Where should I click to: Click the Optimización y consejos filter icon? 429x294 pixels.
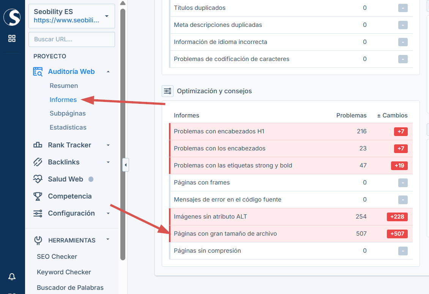(167, 91)
